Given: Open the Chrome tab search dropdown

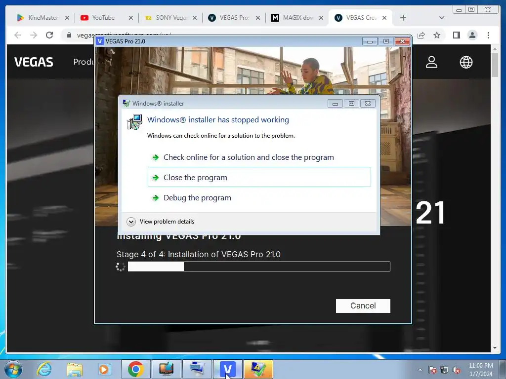Looking at the screenshot, I should 442,18.
